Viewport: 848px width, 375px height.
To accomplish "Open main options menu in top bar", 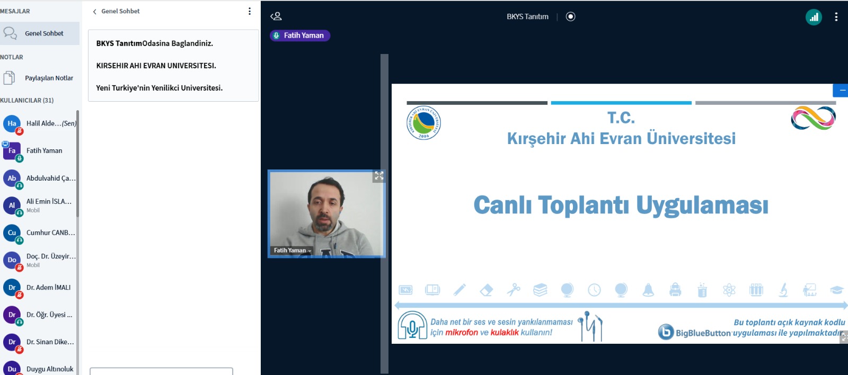I will 836,17.
